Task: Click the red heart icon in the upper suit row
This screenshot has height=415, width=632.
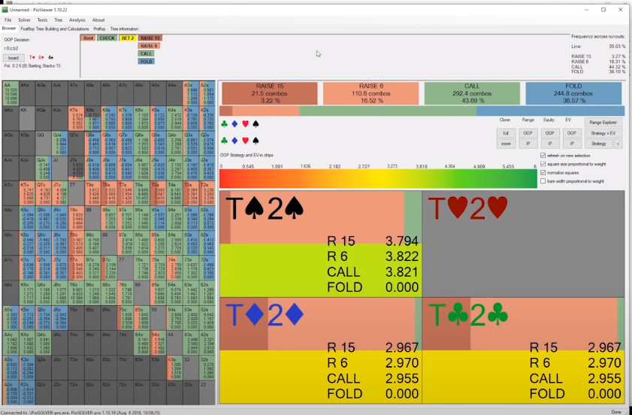Action: (x=245, y=123)
